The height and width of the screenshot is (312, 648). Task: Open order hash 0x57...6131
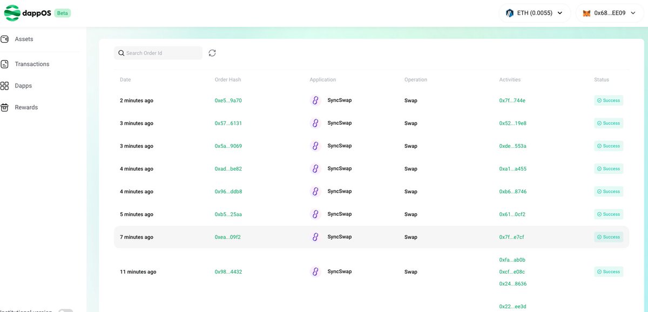pyautogui.click(x=228, y=123)
